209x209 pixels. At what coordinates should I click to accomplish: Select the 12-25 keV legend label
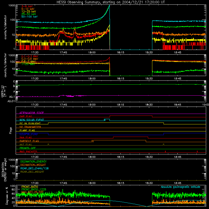29,11
